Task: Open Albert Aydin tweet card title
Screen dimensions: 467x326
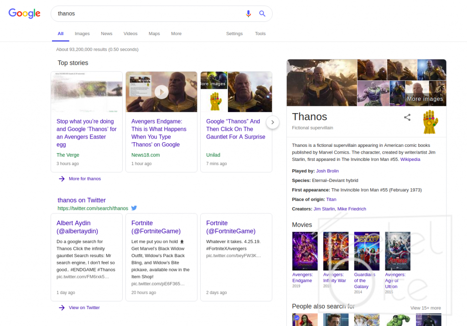Action: coord(77,227)
